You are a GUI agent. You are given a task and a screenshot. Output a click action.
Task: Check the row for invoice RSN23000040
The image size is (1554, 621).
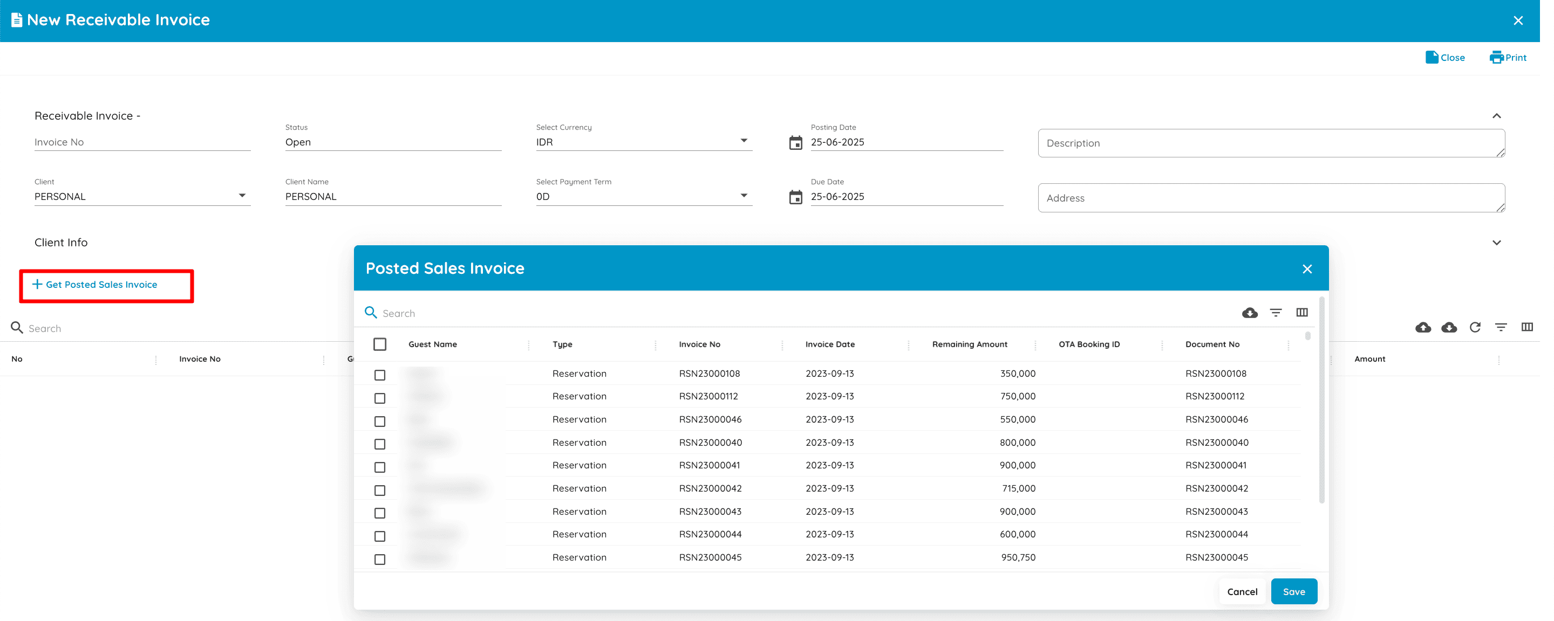point(379,444)
